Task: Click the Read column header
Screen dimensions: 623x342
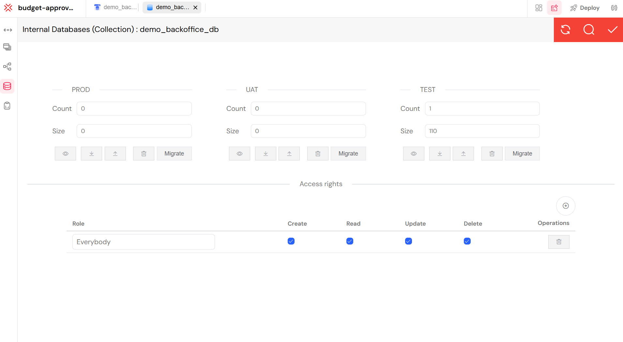Action: point(353,224)
